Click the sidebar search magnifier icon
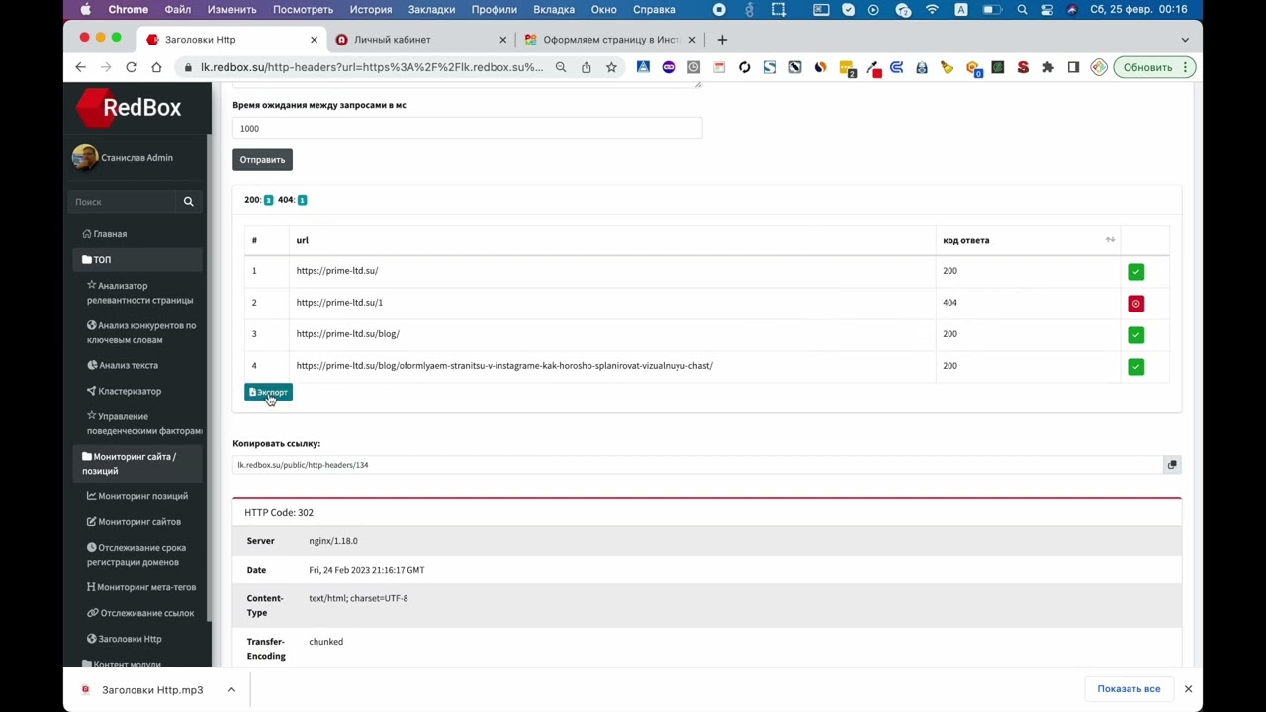 (x=188, y=202)
